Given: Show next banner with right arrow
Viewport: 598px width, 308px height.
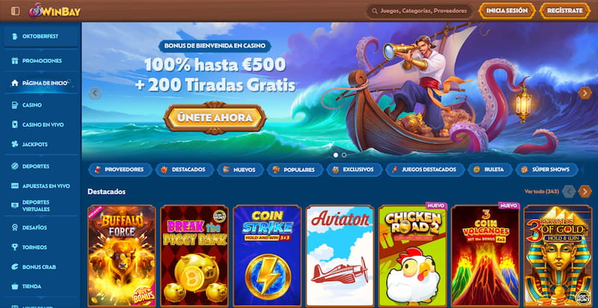Looking at the screenshot, I should (585, 93).
